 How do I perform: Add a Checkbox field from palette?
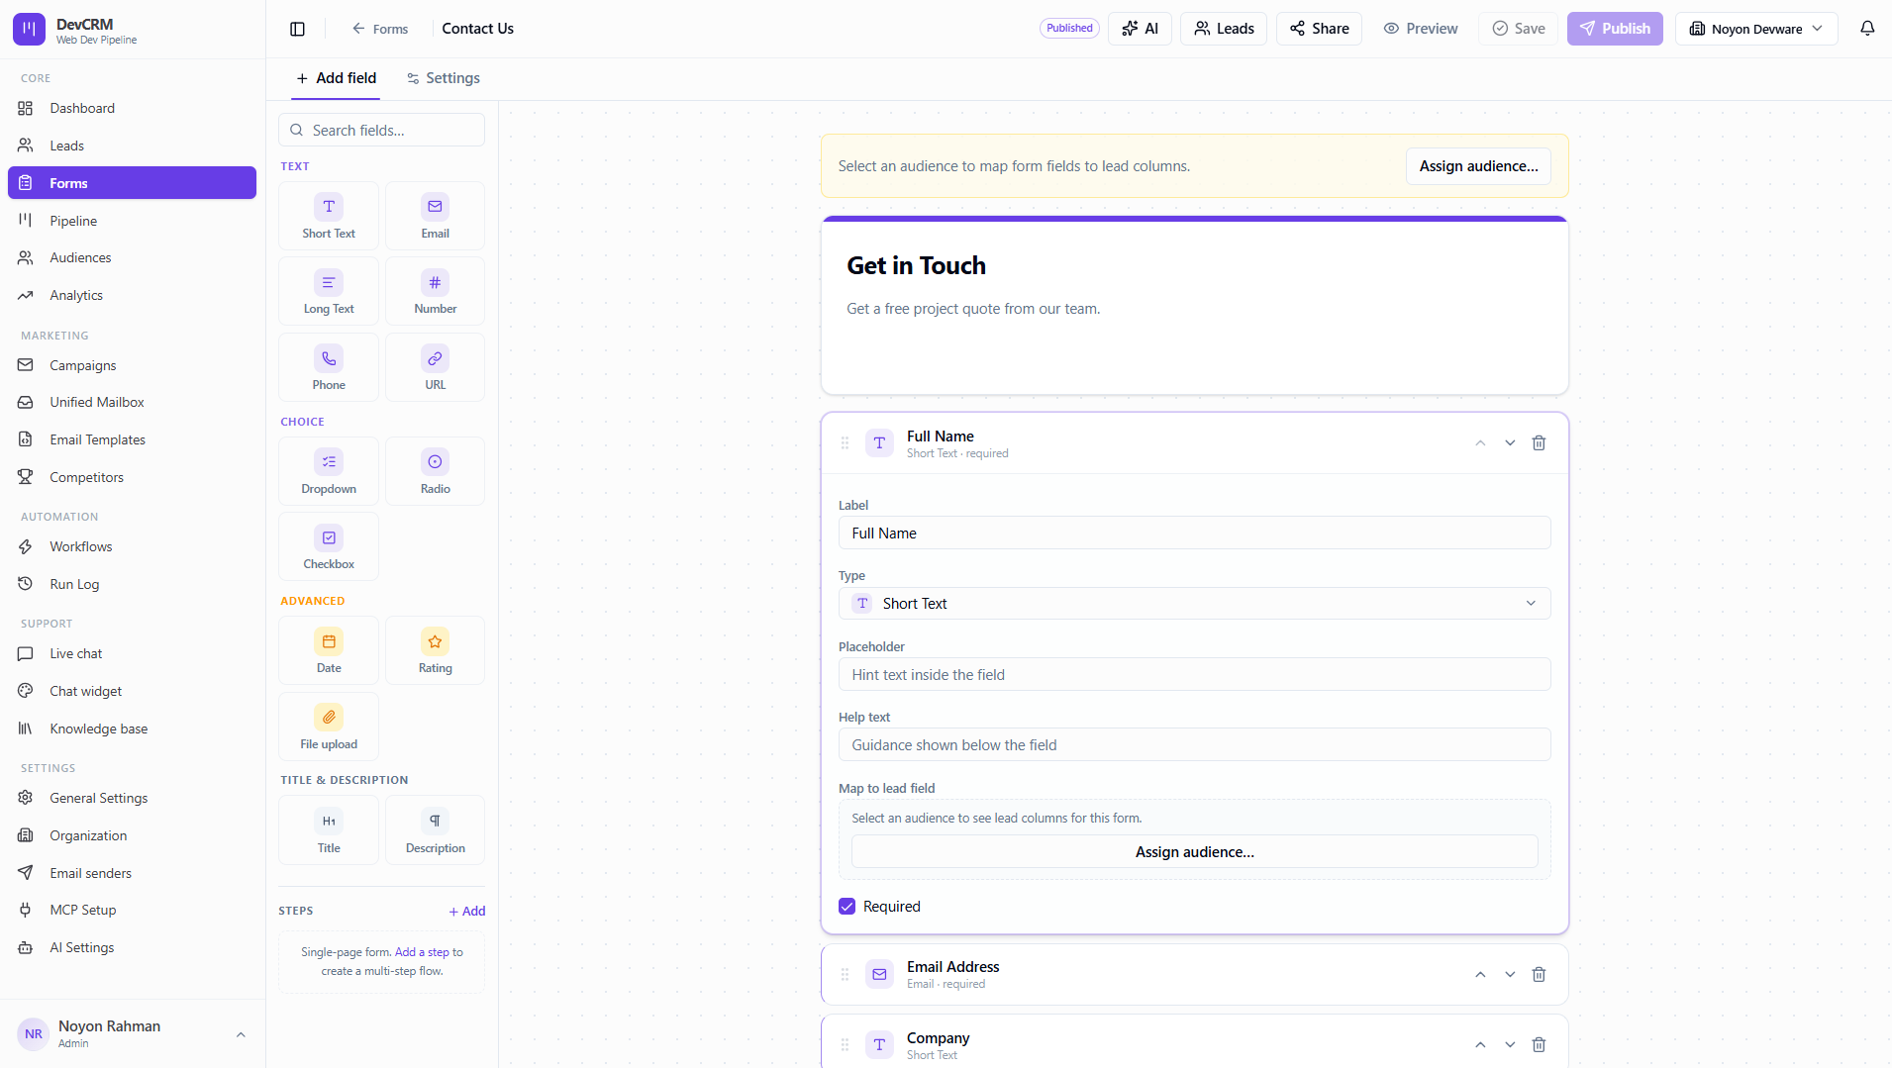pyautogui.click(x=329, y=546)
